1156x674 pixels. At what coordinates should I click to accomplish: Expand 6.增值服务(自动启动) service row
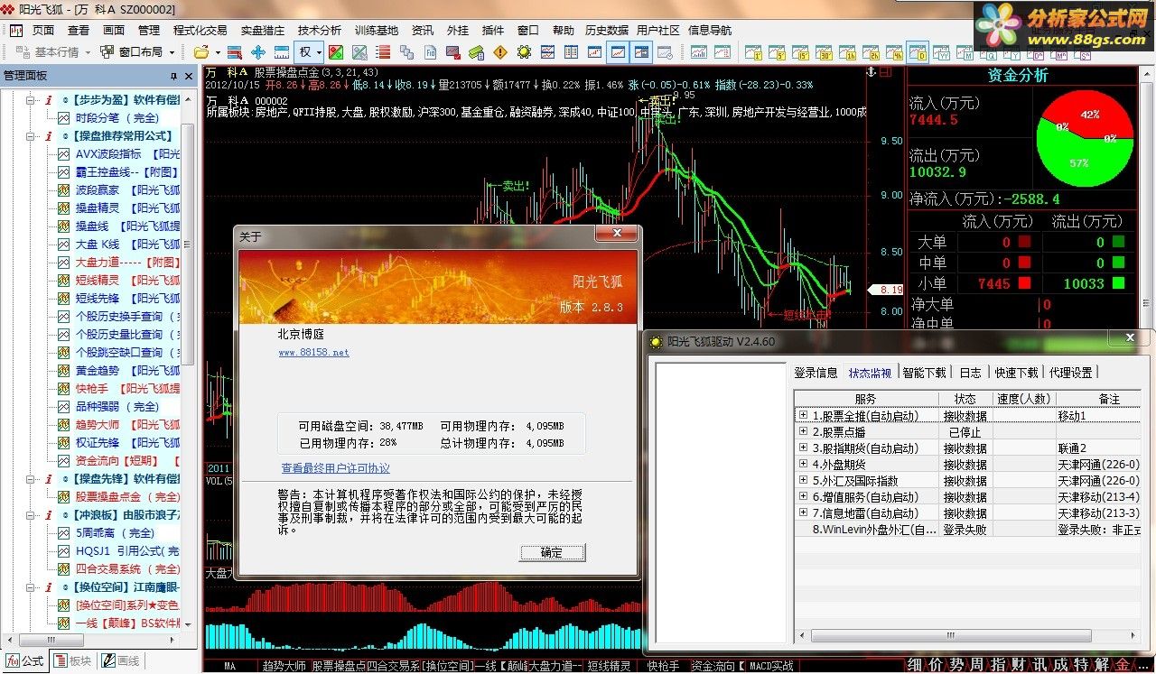803,497
